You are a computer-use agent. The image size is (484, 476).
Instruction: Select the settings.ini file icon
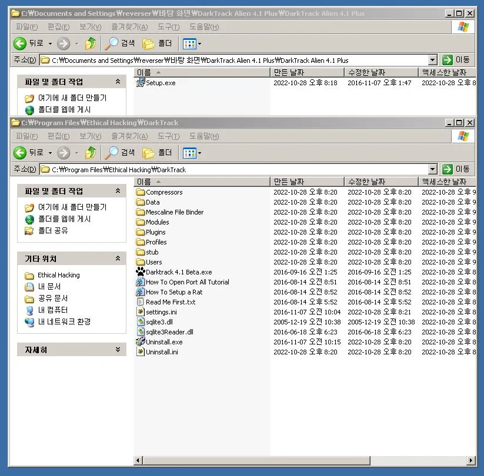(x=141, y=311)
